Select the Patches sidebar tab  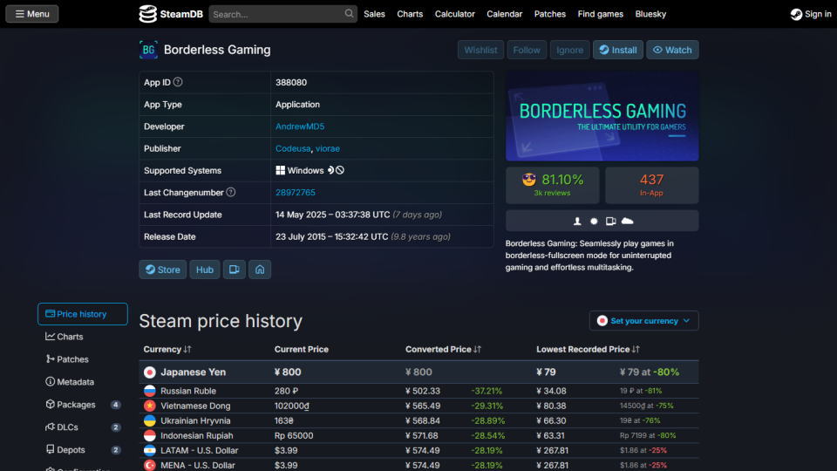coord(83,359)
